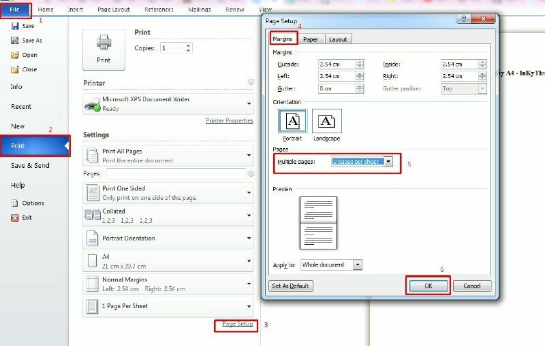
Task: Click the Page Setup help button
Action: (x=465, y=20)
